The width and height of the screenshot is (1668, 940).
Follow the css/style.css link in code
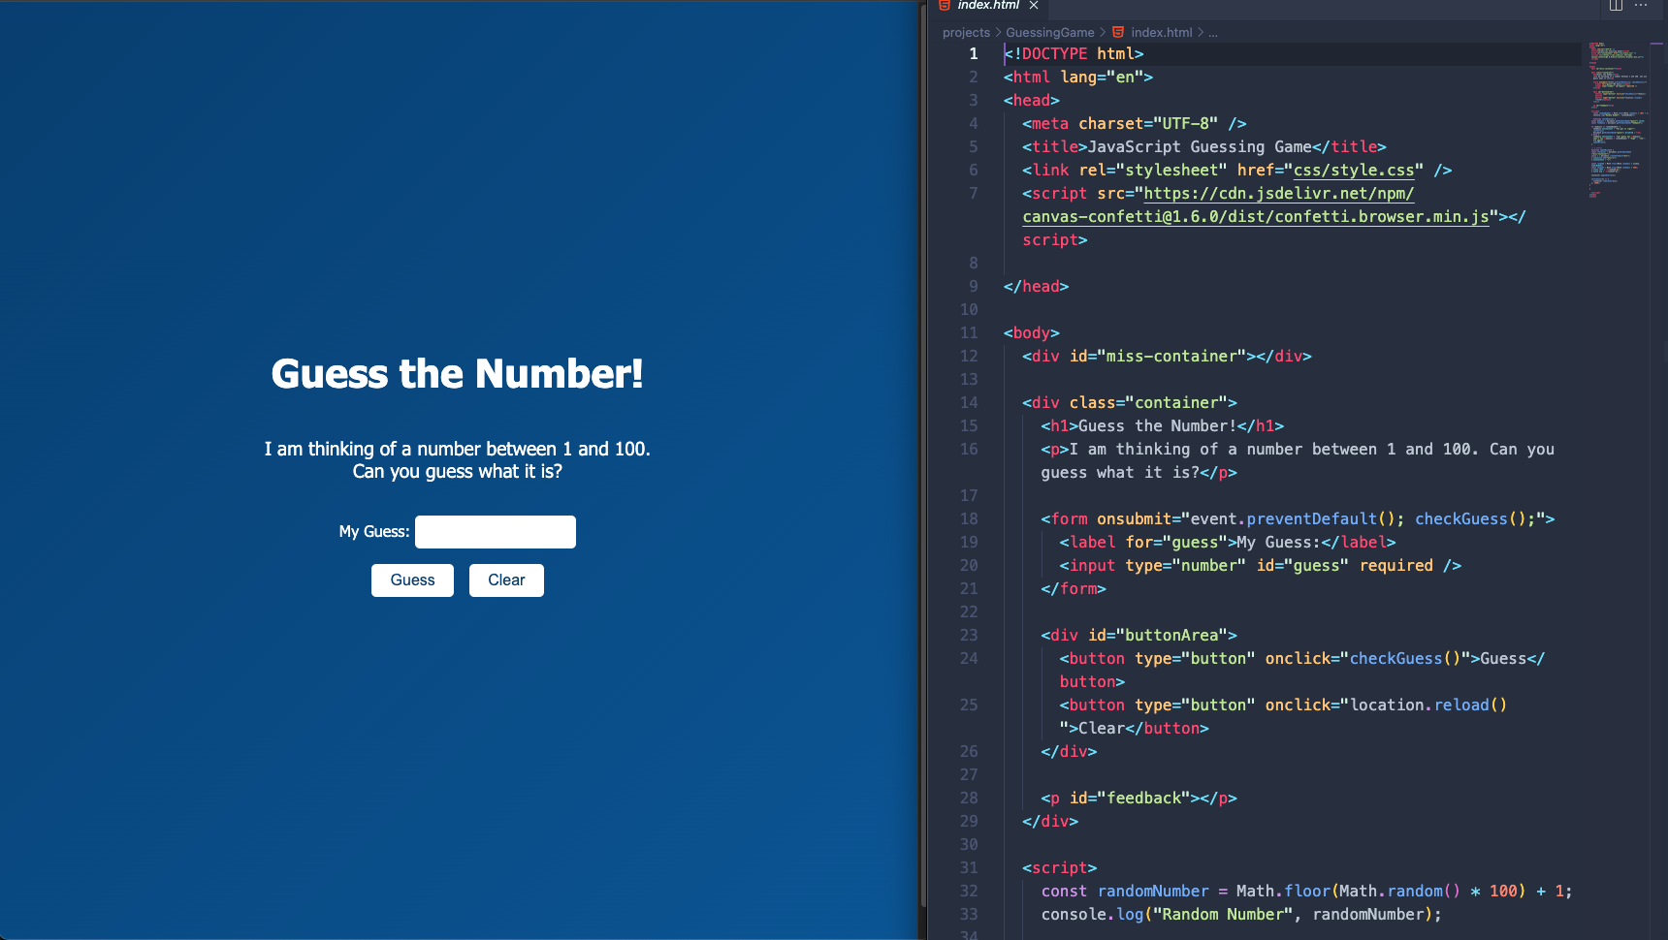pyautogui.click(x=1354, y=170)
